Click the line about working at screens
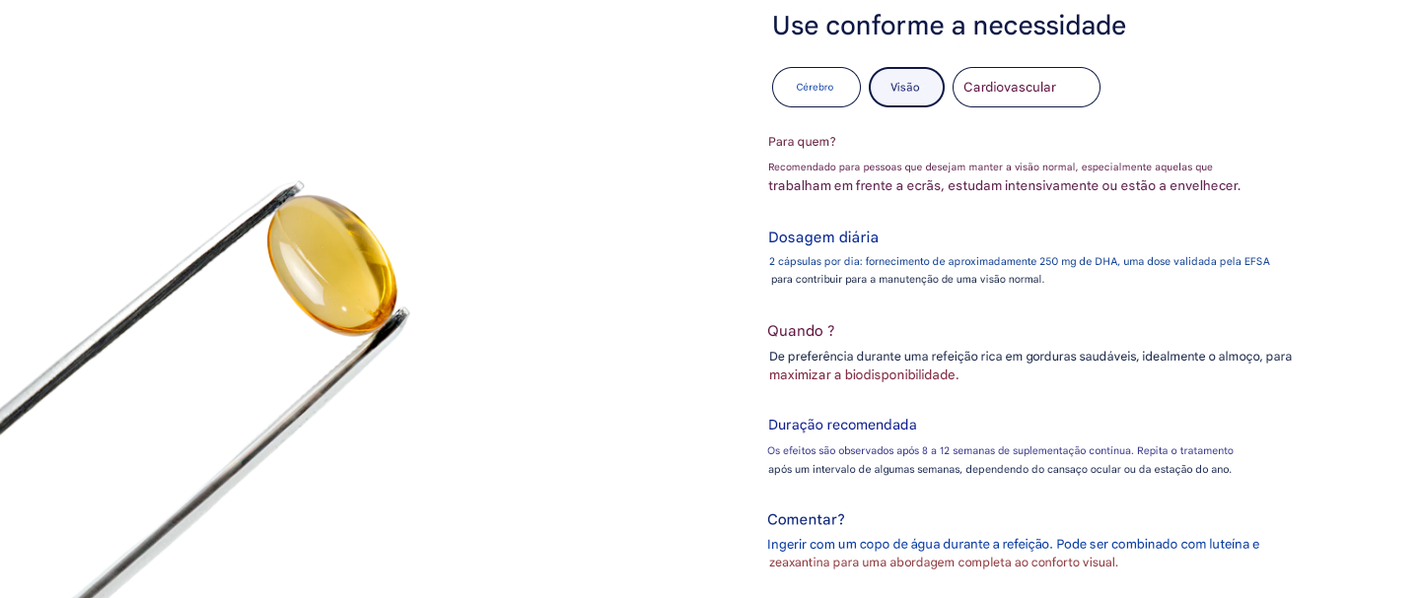Image resolution: width=1420 pixels, height=598 pixels. pyautogui.click(x=1004, y=186)
